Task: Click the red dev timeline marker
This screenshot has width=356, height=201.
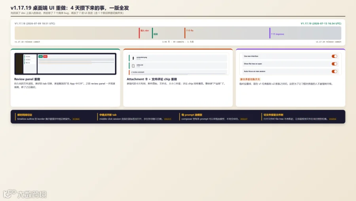Action: (x=139, y=33)
